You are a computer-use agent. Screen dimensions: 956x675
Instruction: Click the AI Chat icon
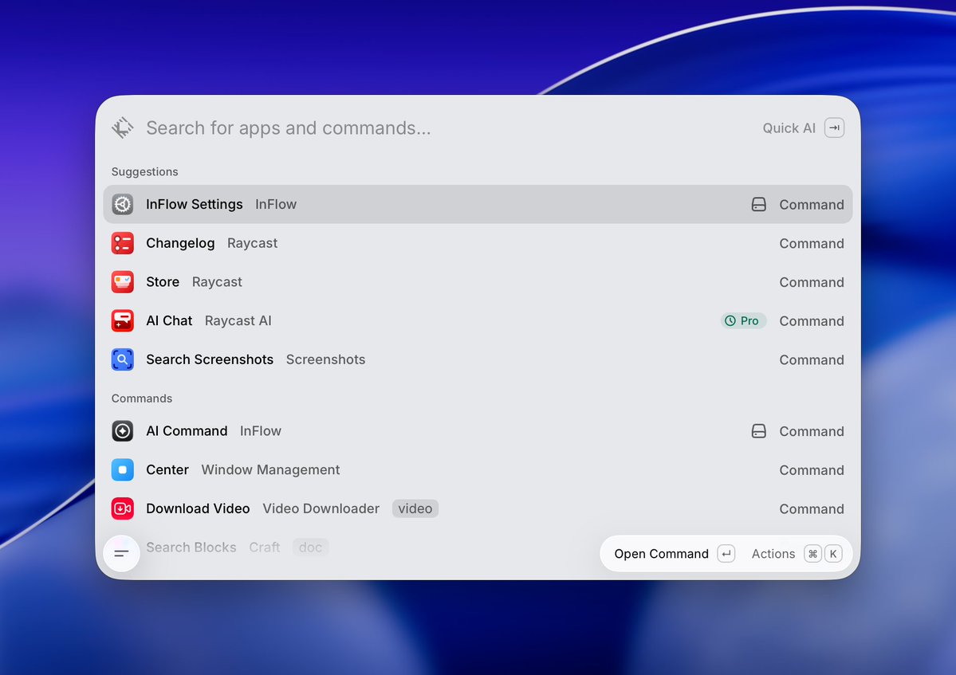(x=123, y=320)
